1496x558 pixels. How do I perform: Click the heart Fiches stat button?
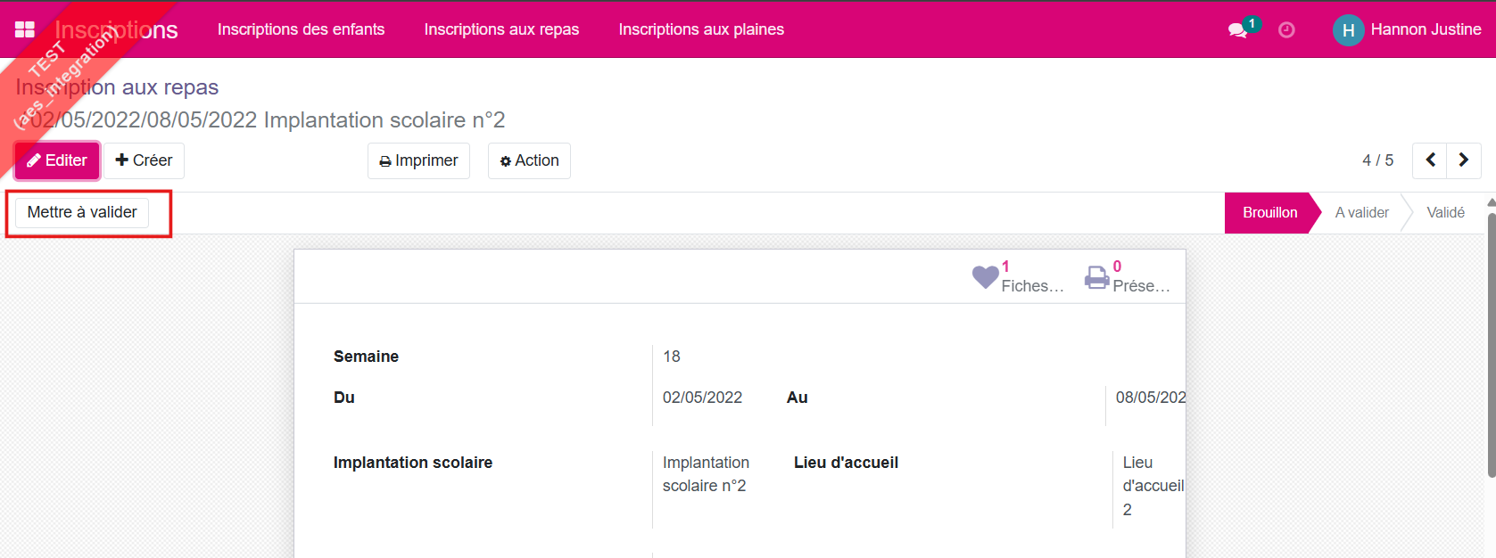pos(1018,277)
